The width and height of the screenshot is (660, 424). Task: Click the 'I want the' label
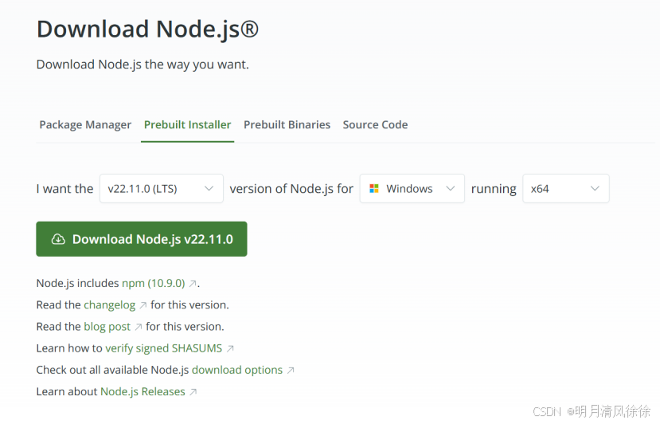64,189
